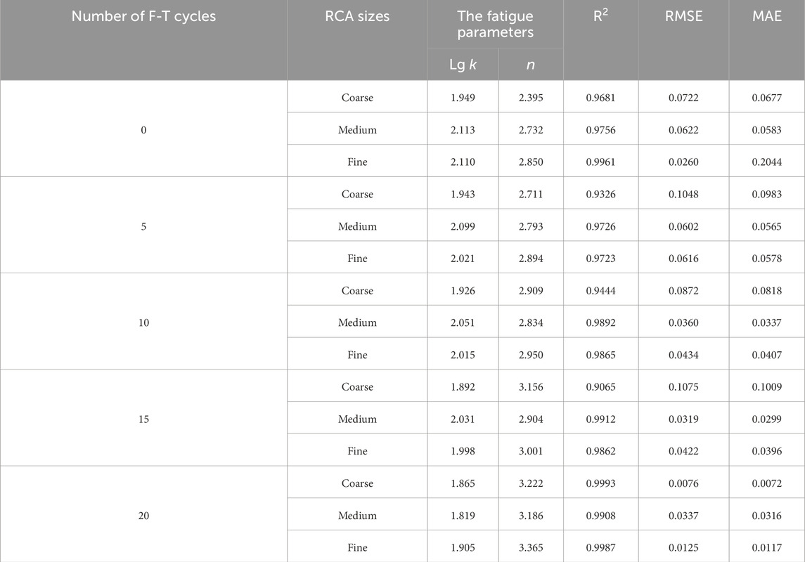This screenshot has height=562, width=805.
Task: Click the RMSE value 0.1075
Action: click(x=684, y=386)
